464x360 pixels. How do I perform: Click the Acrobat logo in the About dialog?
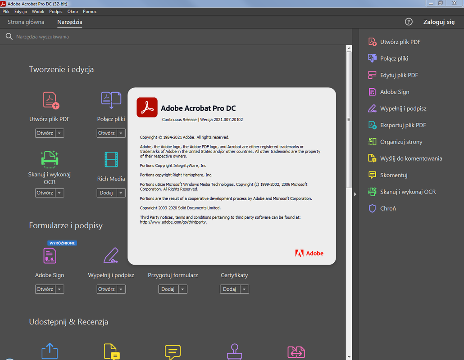pos(147,107)
